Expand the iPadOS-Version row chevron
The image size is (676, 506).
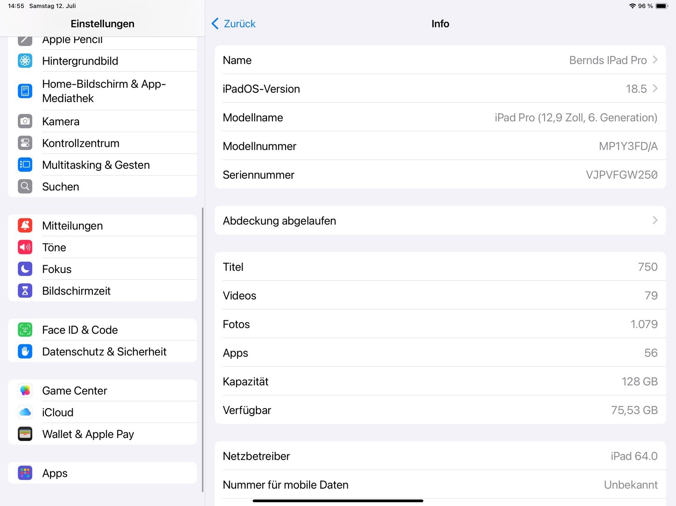coord(655,89)
